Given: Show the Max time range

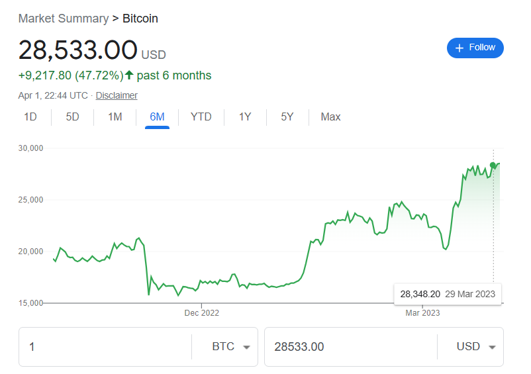Looking at the screenshot, I should (330, 117).
